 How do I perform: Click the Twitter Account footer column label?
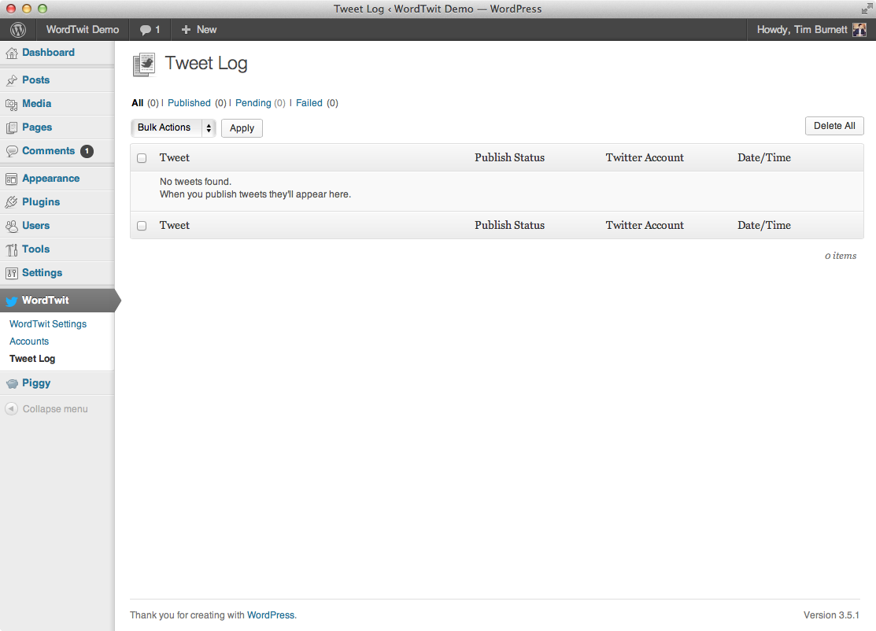pyautogui.click(x=645, y=225)
